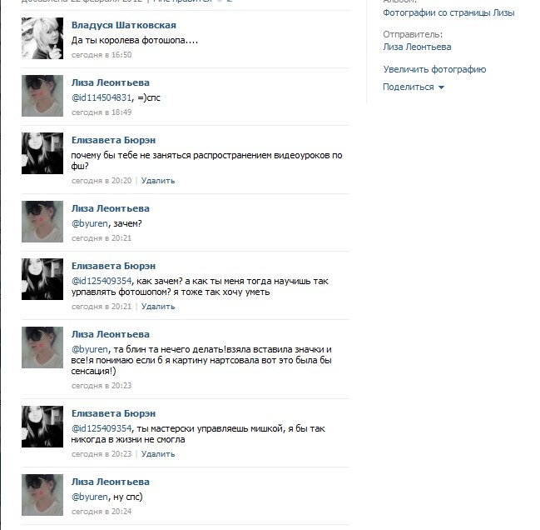Screen dimensions: 540x530
Task: Open Лиза Леонтьева's avatar at 20:24 comment
Action: 42,495
